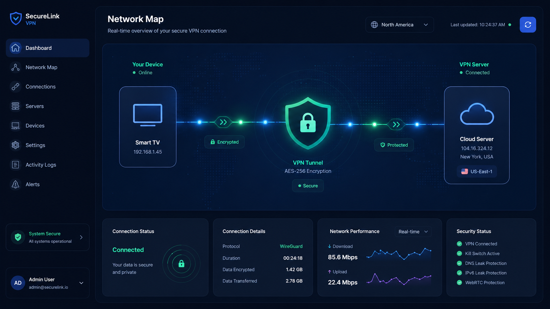Viewport: 550px width, 309px height.
Task: Expand System Secure details arrow
Action: (81, 237)
